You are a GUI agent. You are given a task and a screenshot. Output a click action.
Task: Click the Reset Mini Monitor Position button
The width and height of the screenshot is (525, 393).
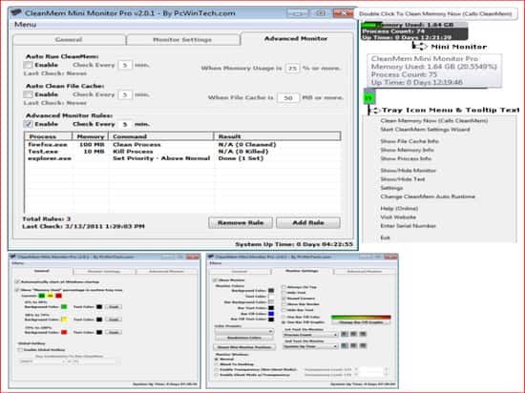tap(244, 347)
